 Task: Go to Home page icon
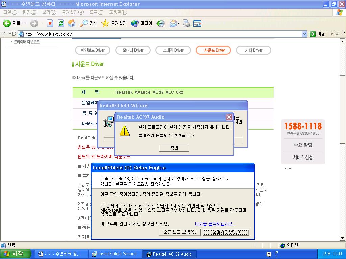pyautogui.click(x=72, y=23)
